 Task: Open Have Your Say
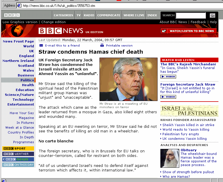click(22, 113)
